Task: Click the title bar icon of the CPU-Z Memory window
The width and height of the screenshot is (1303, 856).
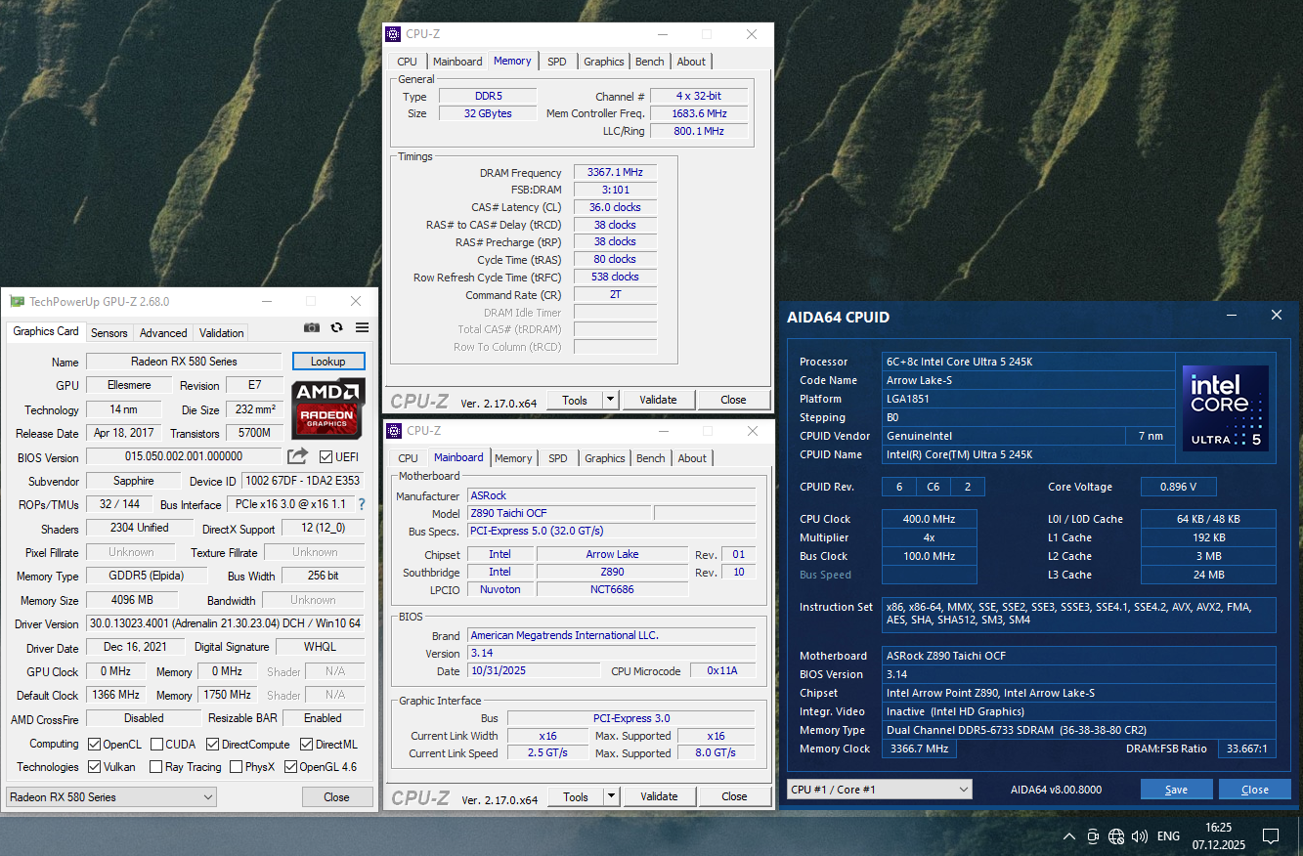Action: click(393, 34)
